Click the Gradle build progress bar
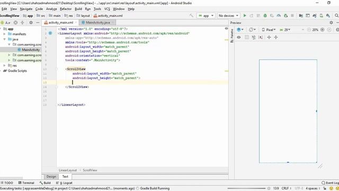Image resolution: width=339 pixels, height=191 pixels. point(246,188)
